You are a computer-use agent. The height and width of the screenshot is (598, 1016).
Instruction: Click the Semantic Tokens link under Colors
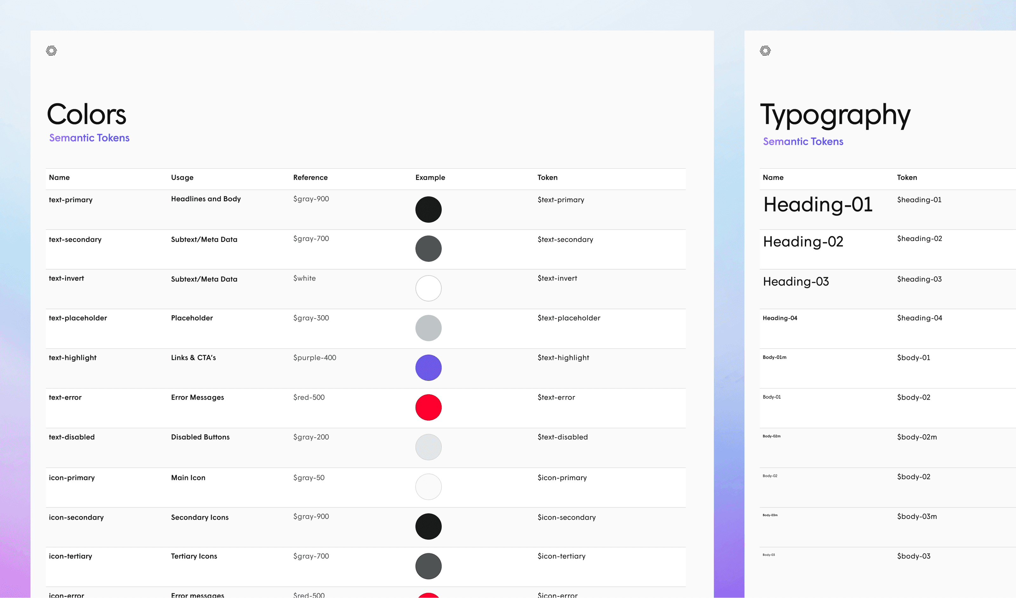pos(89,138)
